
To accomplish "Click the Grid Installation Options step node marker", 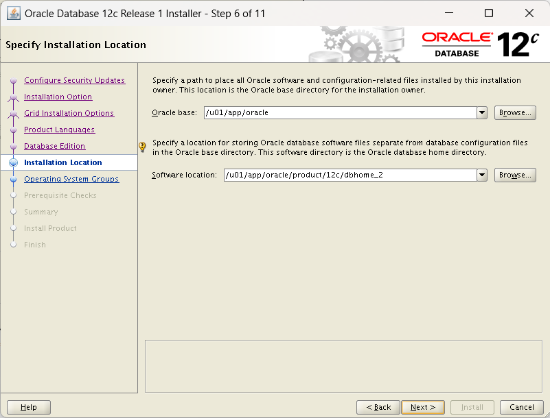I will (x=13, y=114).
